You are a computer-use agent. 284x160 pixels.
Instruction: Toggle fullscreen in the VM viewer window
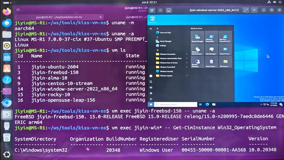(x=246, y=10)
